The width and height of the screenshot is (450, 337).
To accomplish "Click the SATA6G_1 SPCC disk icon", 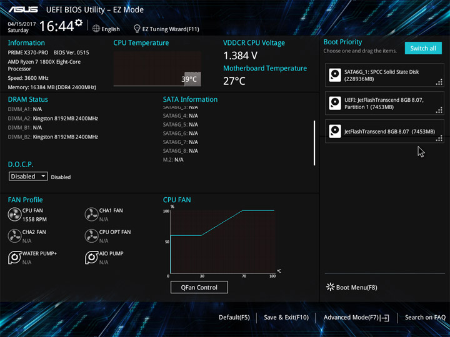I will pyautogui.click(x=334, y=75).
